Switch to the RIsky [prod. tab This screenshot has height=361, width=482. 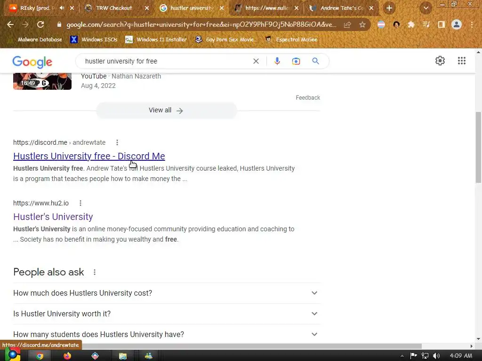pos(34,8)
